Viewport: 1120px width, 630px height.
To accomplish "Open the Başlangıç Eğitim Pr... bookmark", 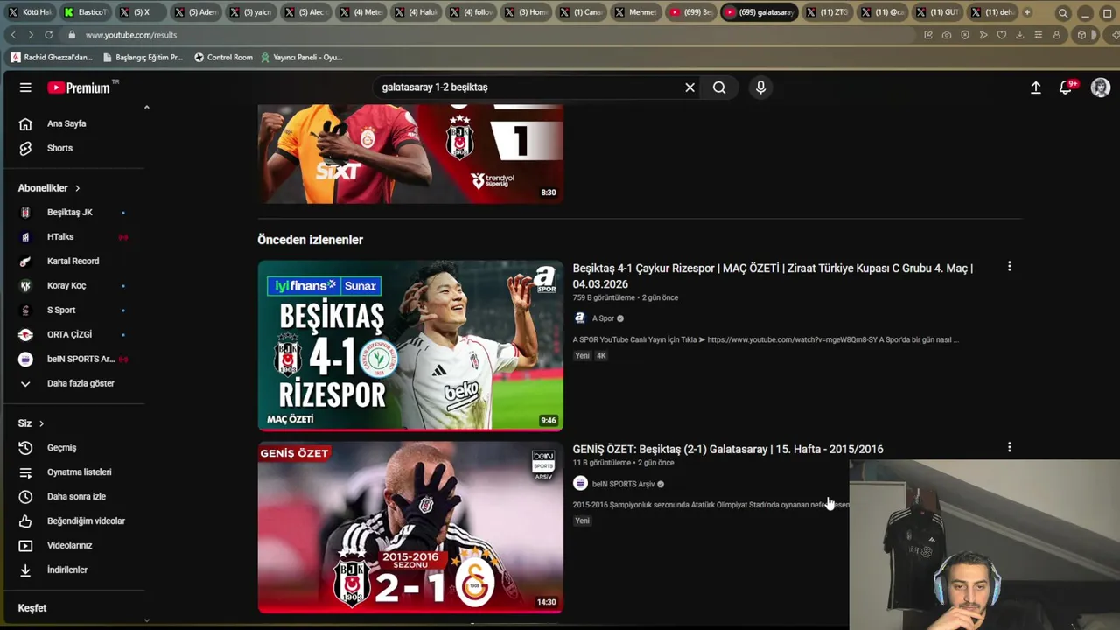I will coord(143,58).
